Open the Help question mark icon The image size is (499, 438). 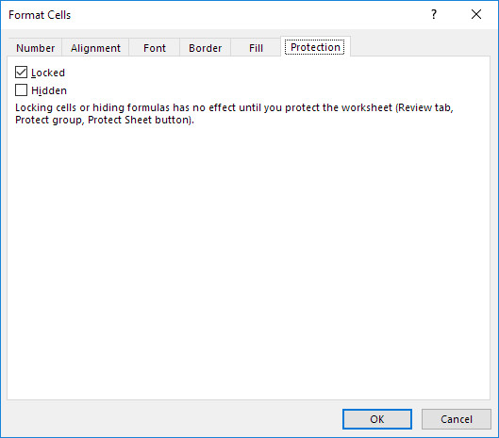pos(434,14)
